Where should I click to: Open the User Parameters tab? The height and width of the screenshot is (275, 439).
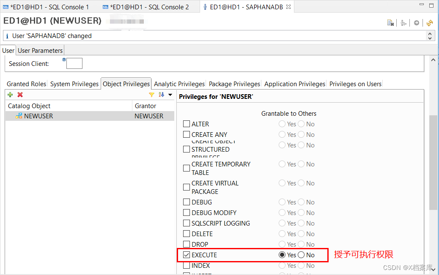40,51
